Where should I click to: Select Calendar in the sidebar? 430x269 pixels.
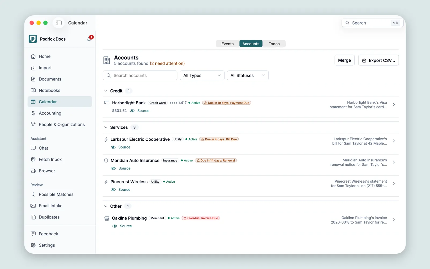(60, 102)
